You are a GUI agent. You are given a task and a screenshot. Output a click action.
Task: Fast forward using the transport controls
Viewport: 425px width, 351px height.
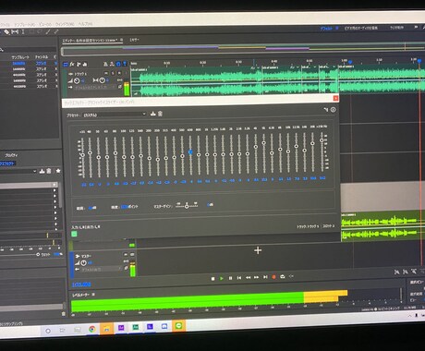pos(256,277)
